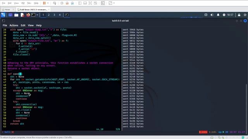The height and width of the screenshot is (139, 248).
Task: Toggle the thumbnail bar view
Action: [x=85, y=3]
